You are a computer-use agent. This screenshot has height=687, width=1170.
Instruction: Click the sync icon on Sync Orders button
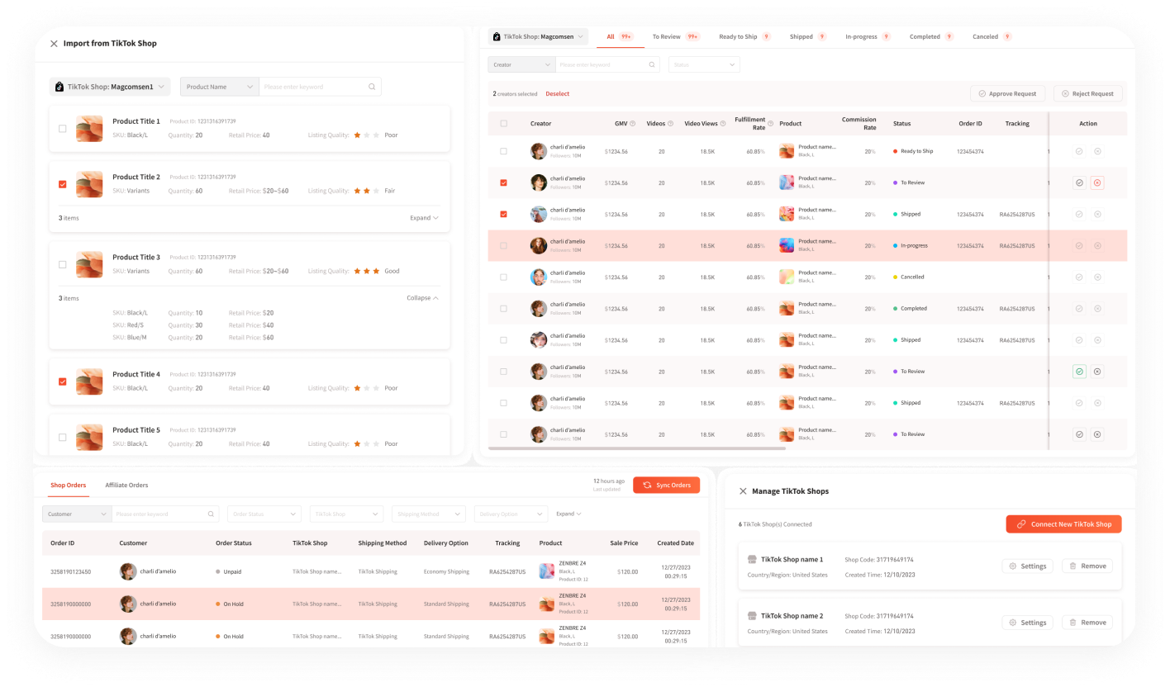click(x=647, y=486)
